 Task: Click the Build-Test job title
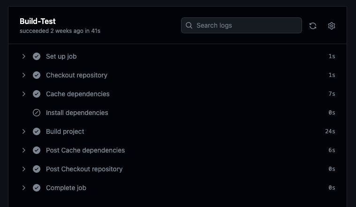(38, 21)
